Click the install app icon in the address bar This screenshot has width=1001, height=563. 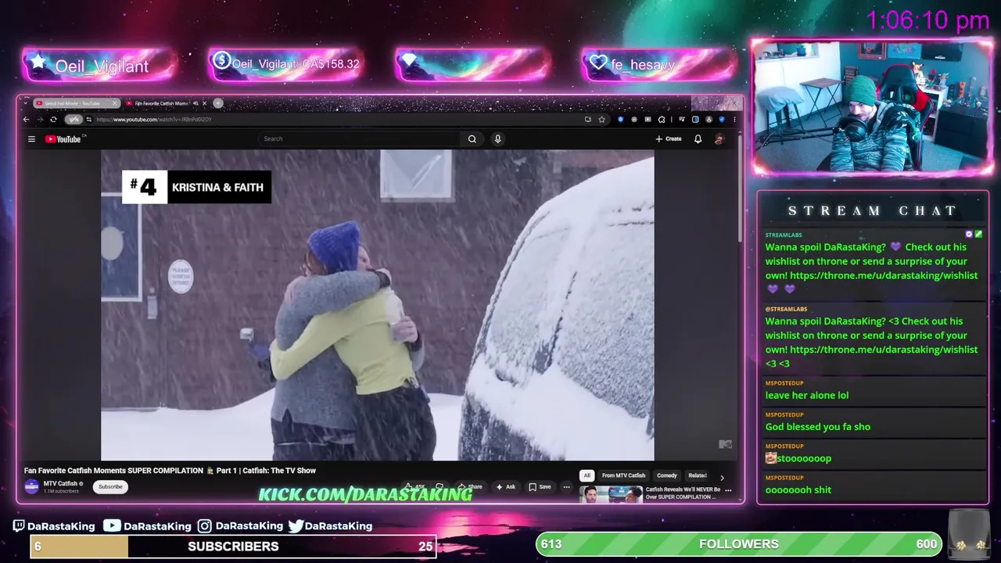pyautogui.click(x=587, y=120)
